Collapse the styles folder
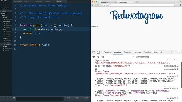The height and width of the screenshot is (102, 182). (2, 46)
